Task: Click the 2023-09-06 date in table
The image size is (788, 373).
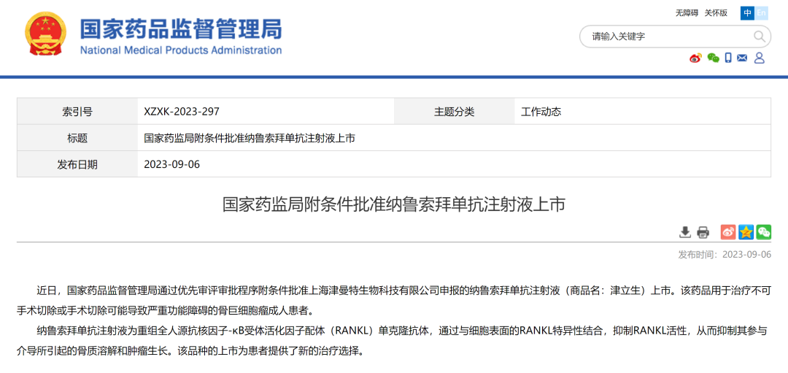Action: point(172,164)
